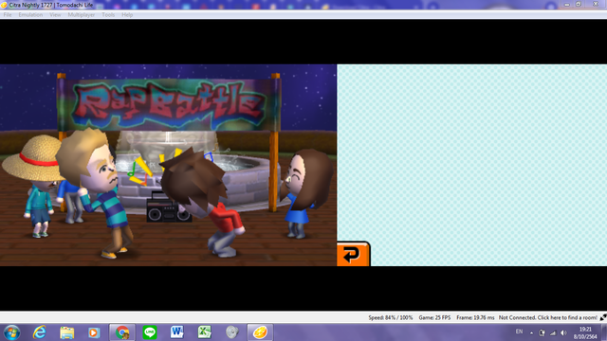The image size is (607, 341).
Task: Open LINE app from taskbar
Action: click(x=150, y=332)
